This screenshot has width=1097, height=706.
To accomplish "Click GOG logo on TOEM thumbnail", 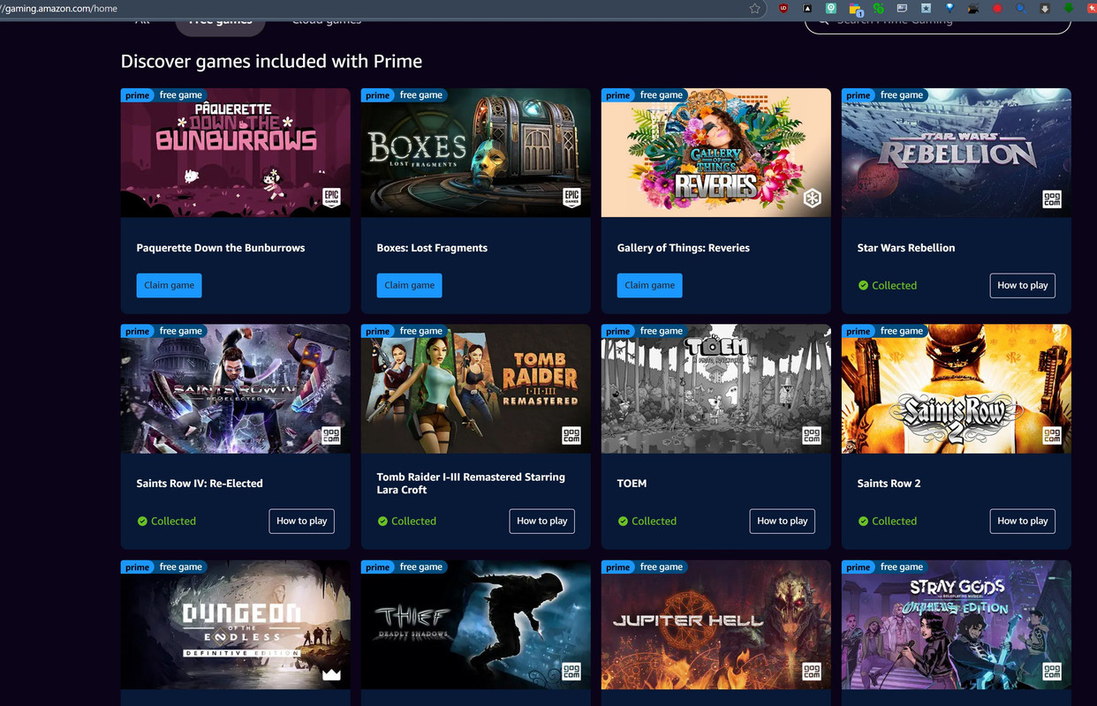I will click(812, 435).
